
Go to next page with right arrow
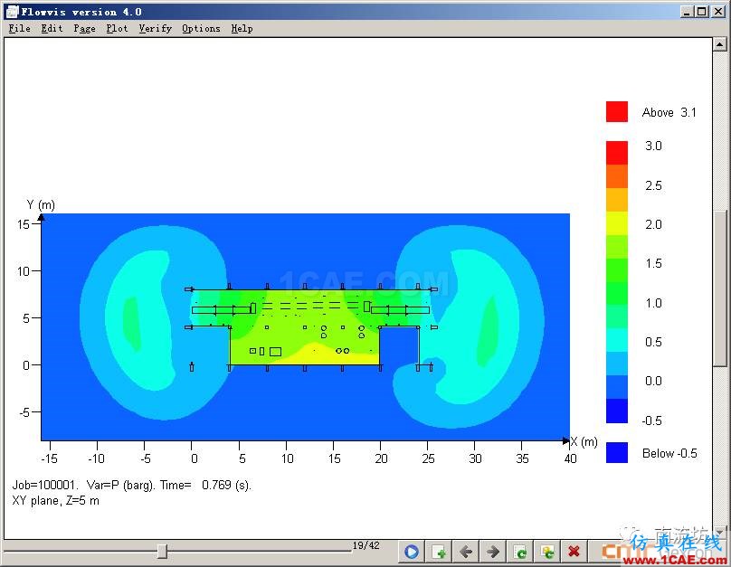coord(493,553)
